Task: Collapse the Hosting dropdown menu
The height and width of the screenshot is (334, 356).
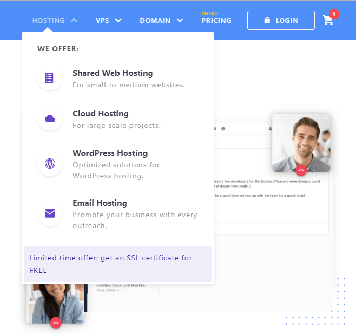Action: [55, 21]
